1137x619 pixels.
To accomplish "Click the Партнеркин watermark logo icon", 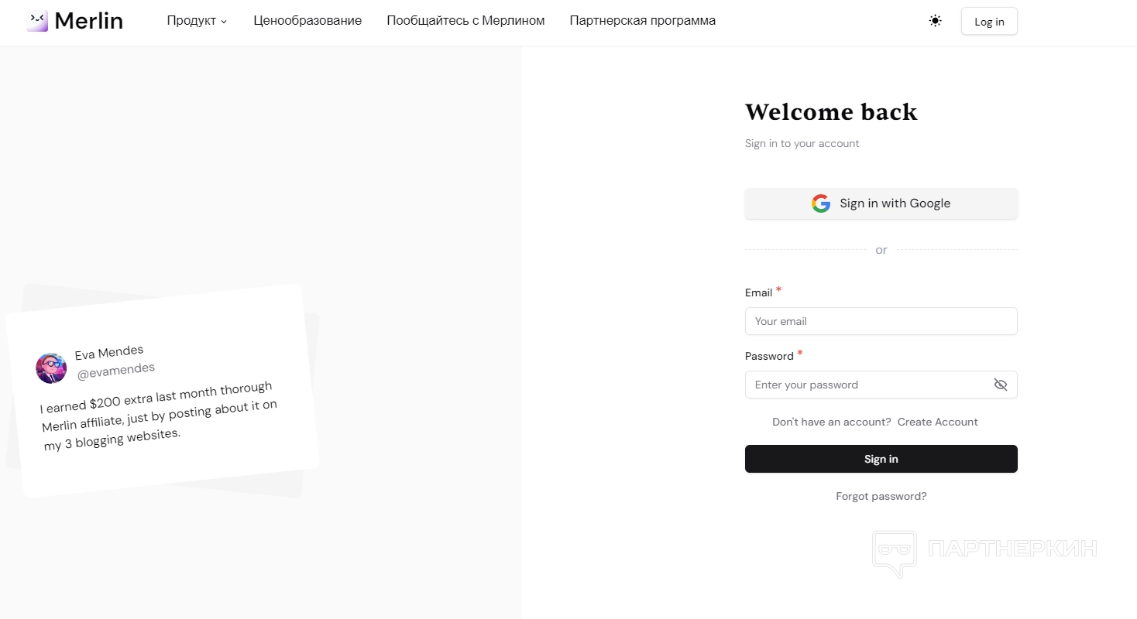I will (894, 552).
